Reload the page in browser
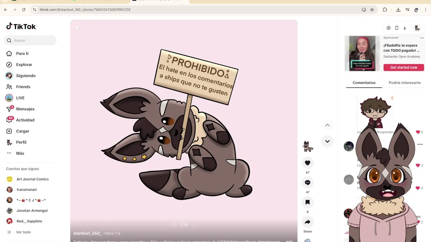 (x=24, y=10)
